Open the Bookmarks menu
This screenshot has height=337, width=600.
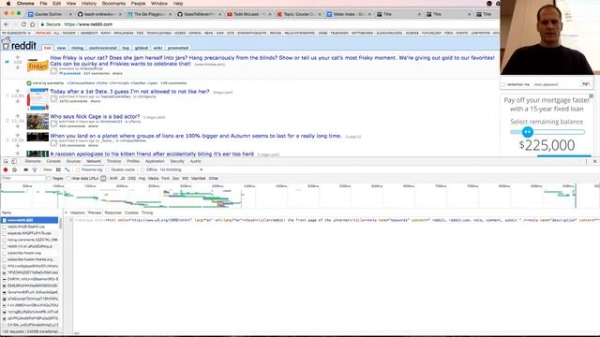[x=113, y=4]
